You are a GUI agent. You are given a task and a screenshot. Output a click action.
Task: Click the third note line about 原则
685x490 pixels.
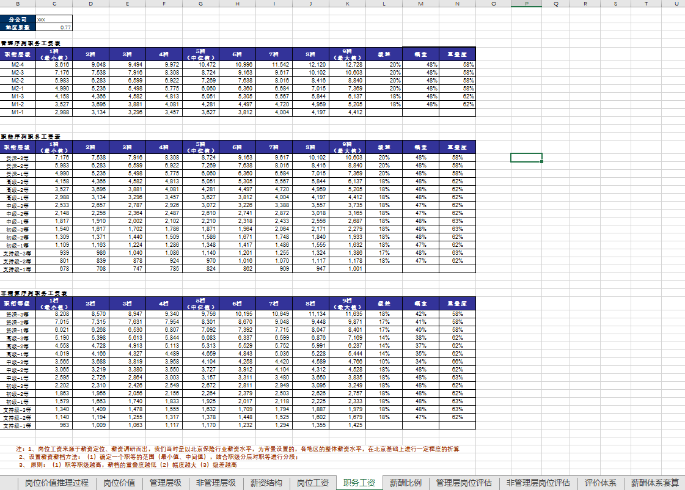pos(128,465)
